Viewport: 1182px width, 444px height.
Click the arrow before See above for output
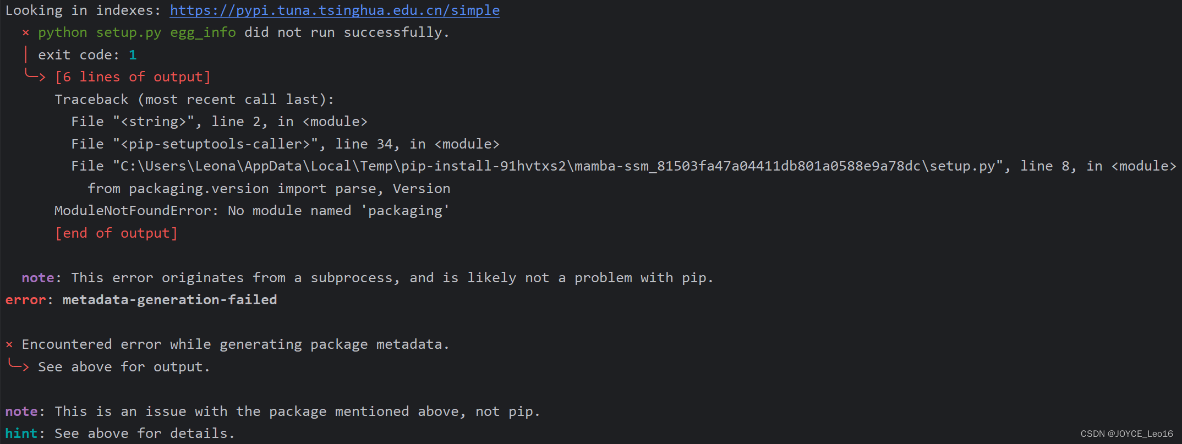pos(19,365)
